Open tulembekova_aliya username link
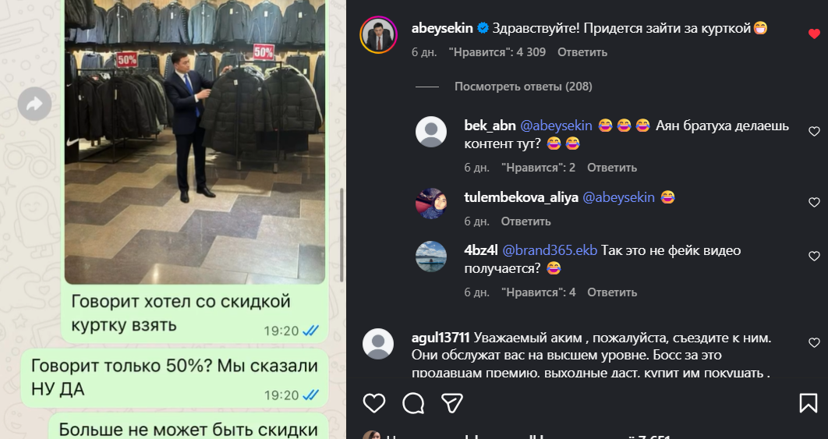 [521, 197]
